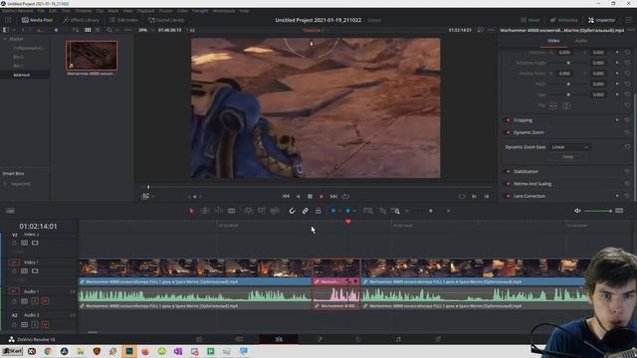Mute the Audio 2 track

tap(45, 325)
